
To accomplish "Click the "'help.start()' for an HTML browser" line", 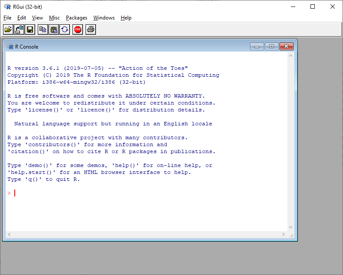I will pyautogui.click(x=99, y=173).
